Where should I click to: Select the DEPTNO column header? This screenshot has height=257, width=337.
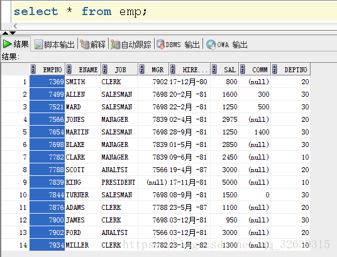pyautogui.click(x=290, y=69)
